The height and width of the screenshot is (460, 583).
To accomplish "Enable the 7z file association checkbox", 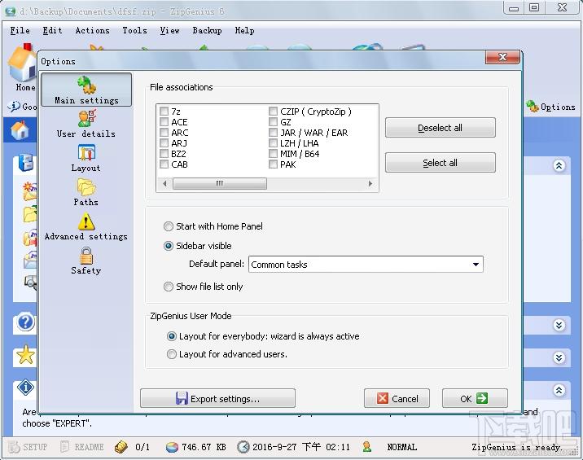I will pos(164,112).
